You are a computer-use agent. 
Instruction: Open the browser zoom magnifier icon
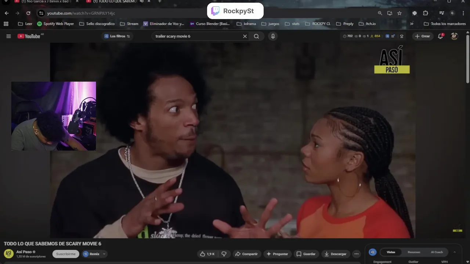[380, 13]
